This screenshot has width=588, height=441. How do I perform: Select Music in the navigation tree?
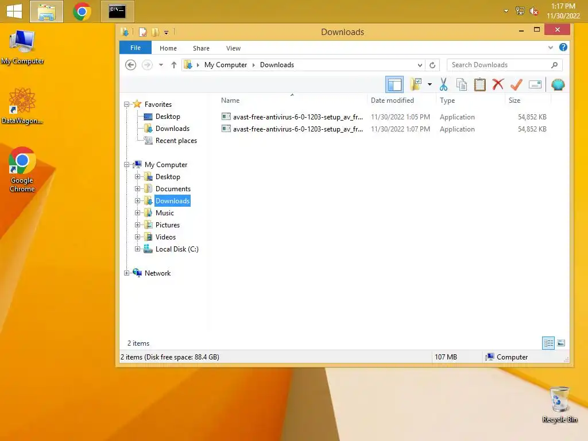click(165, 213)
